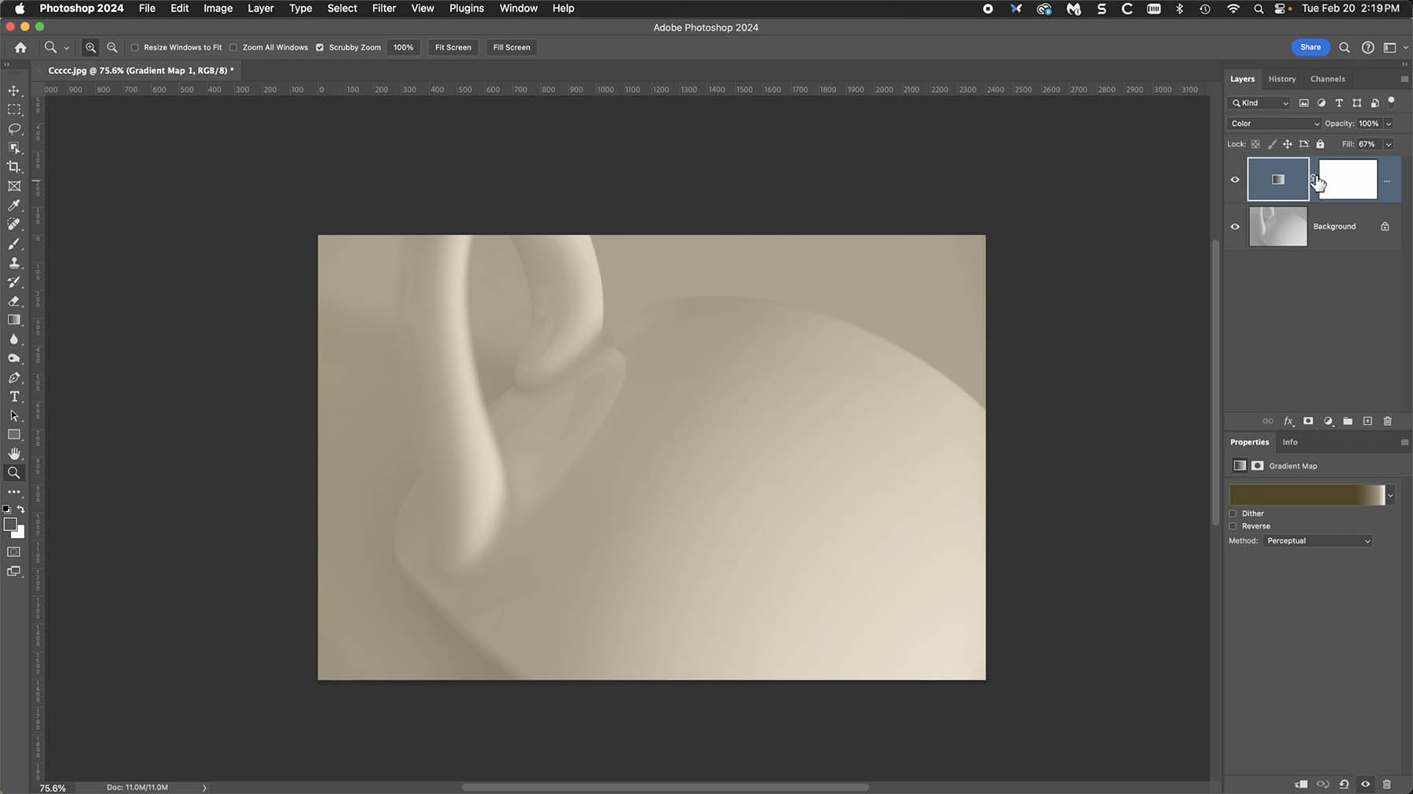Open the Filter menu
The width and height of the screenshot is (1413, 794).
pos(384,8)
